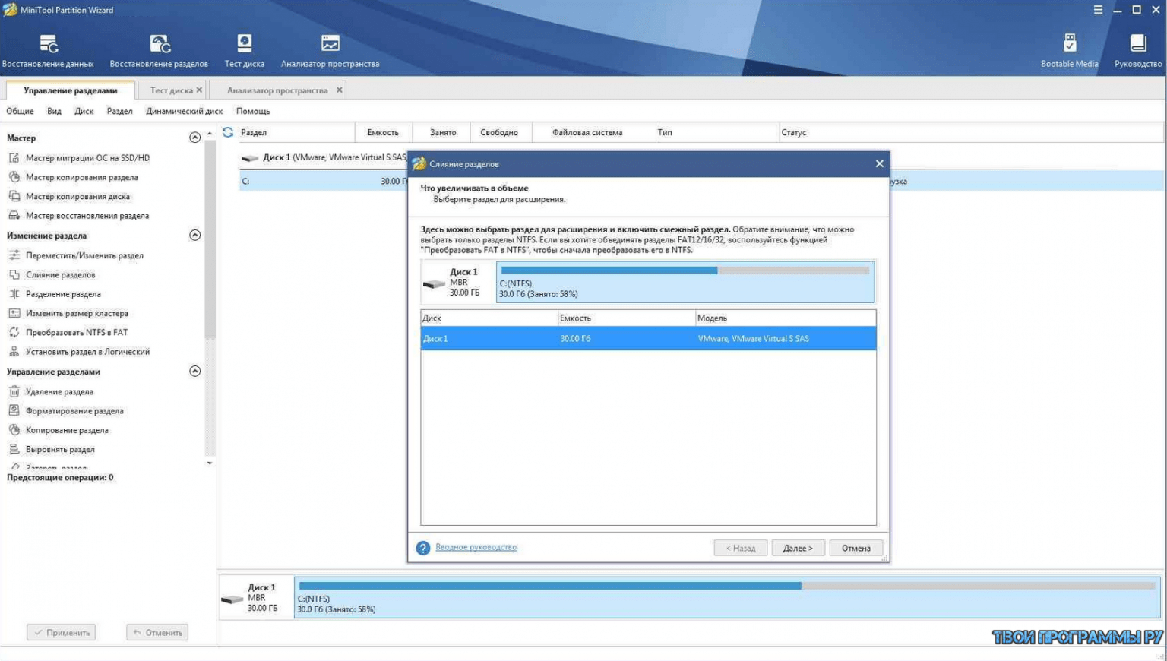Launch the Disk Test tool (Тест диска)
The width and height of the screenshot is (1167, 661).
[245, 50]
